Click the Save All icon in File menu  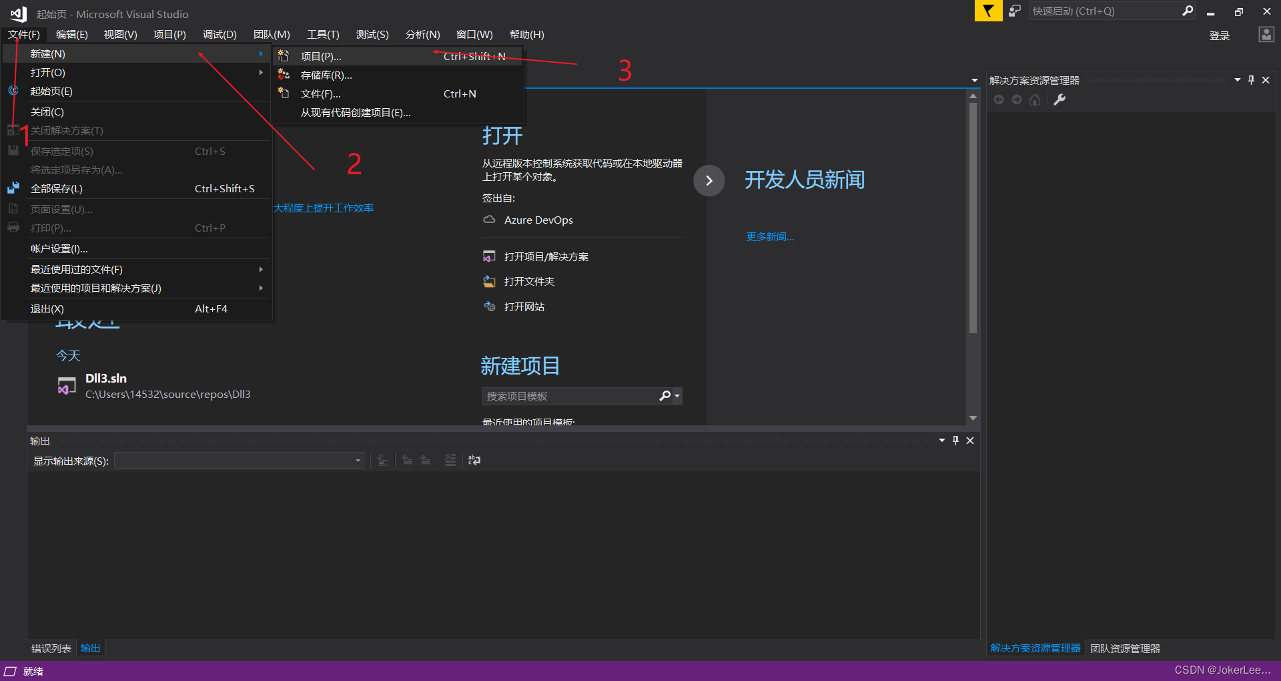point(13,188)
